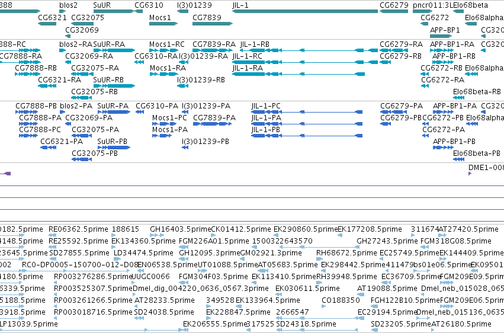Select the CG7888-PC protein label
504x333 pixels.
tap(40, 130)
